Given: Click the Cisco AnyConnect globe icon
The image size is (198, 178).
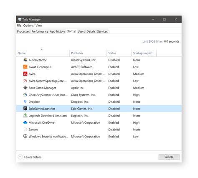Looking at the screenshot, I should [x=25, y=95].
